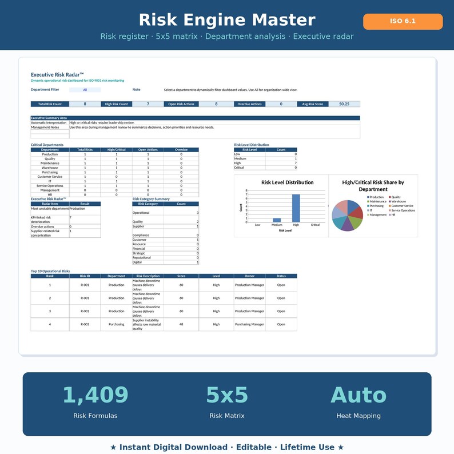454x454 pixels.
Task: Click the Auto Heat Mapping stat
Action: [359, 403]
